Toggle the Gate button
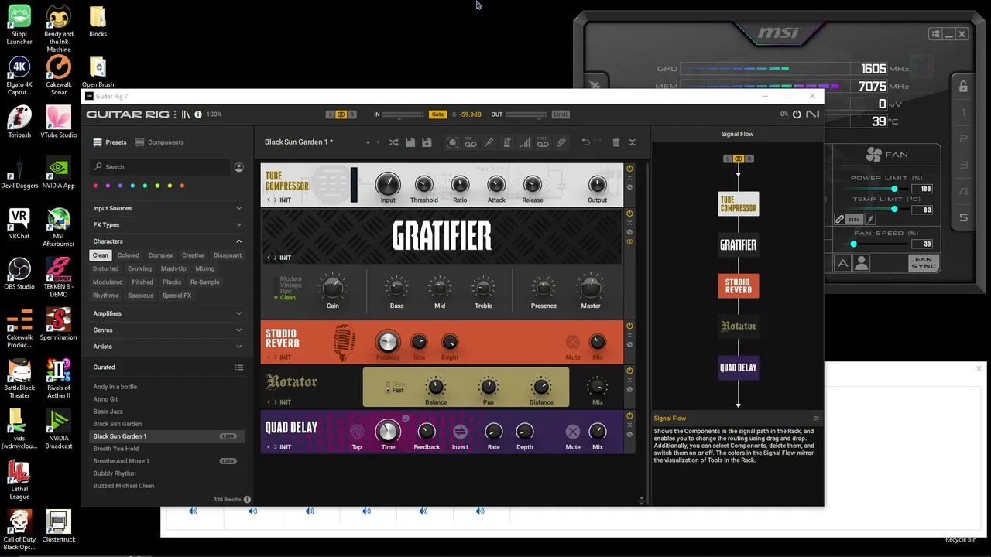 coord(438,114)
